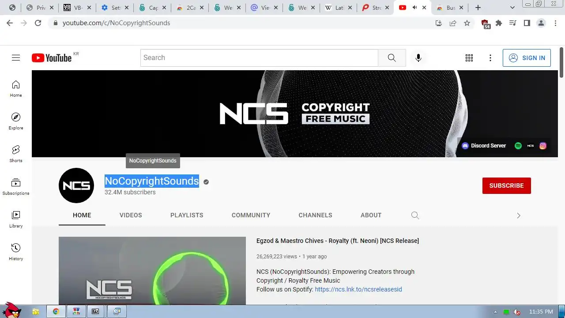Start voice search with the microphone
This screenshot has height=318, width=565.
pyautogui.click(x=418, y=58)
